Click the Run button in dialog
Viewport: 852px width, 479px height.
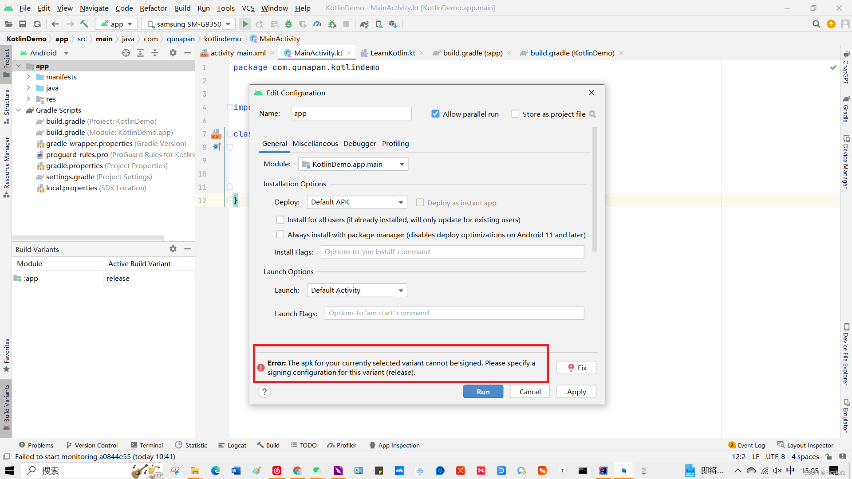pos(483,392)
